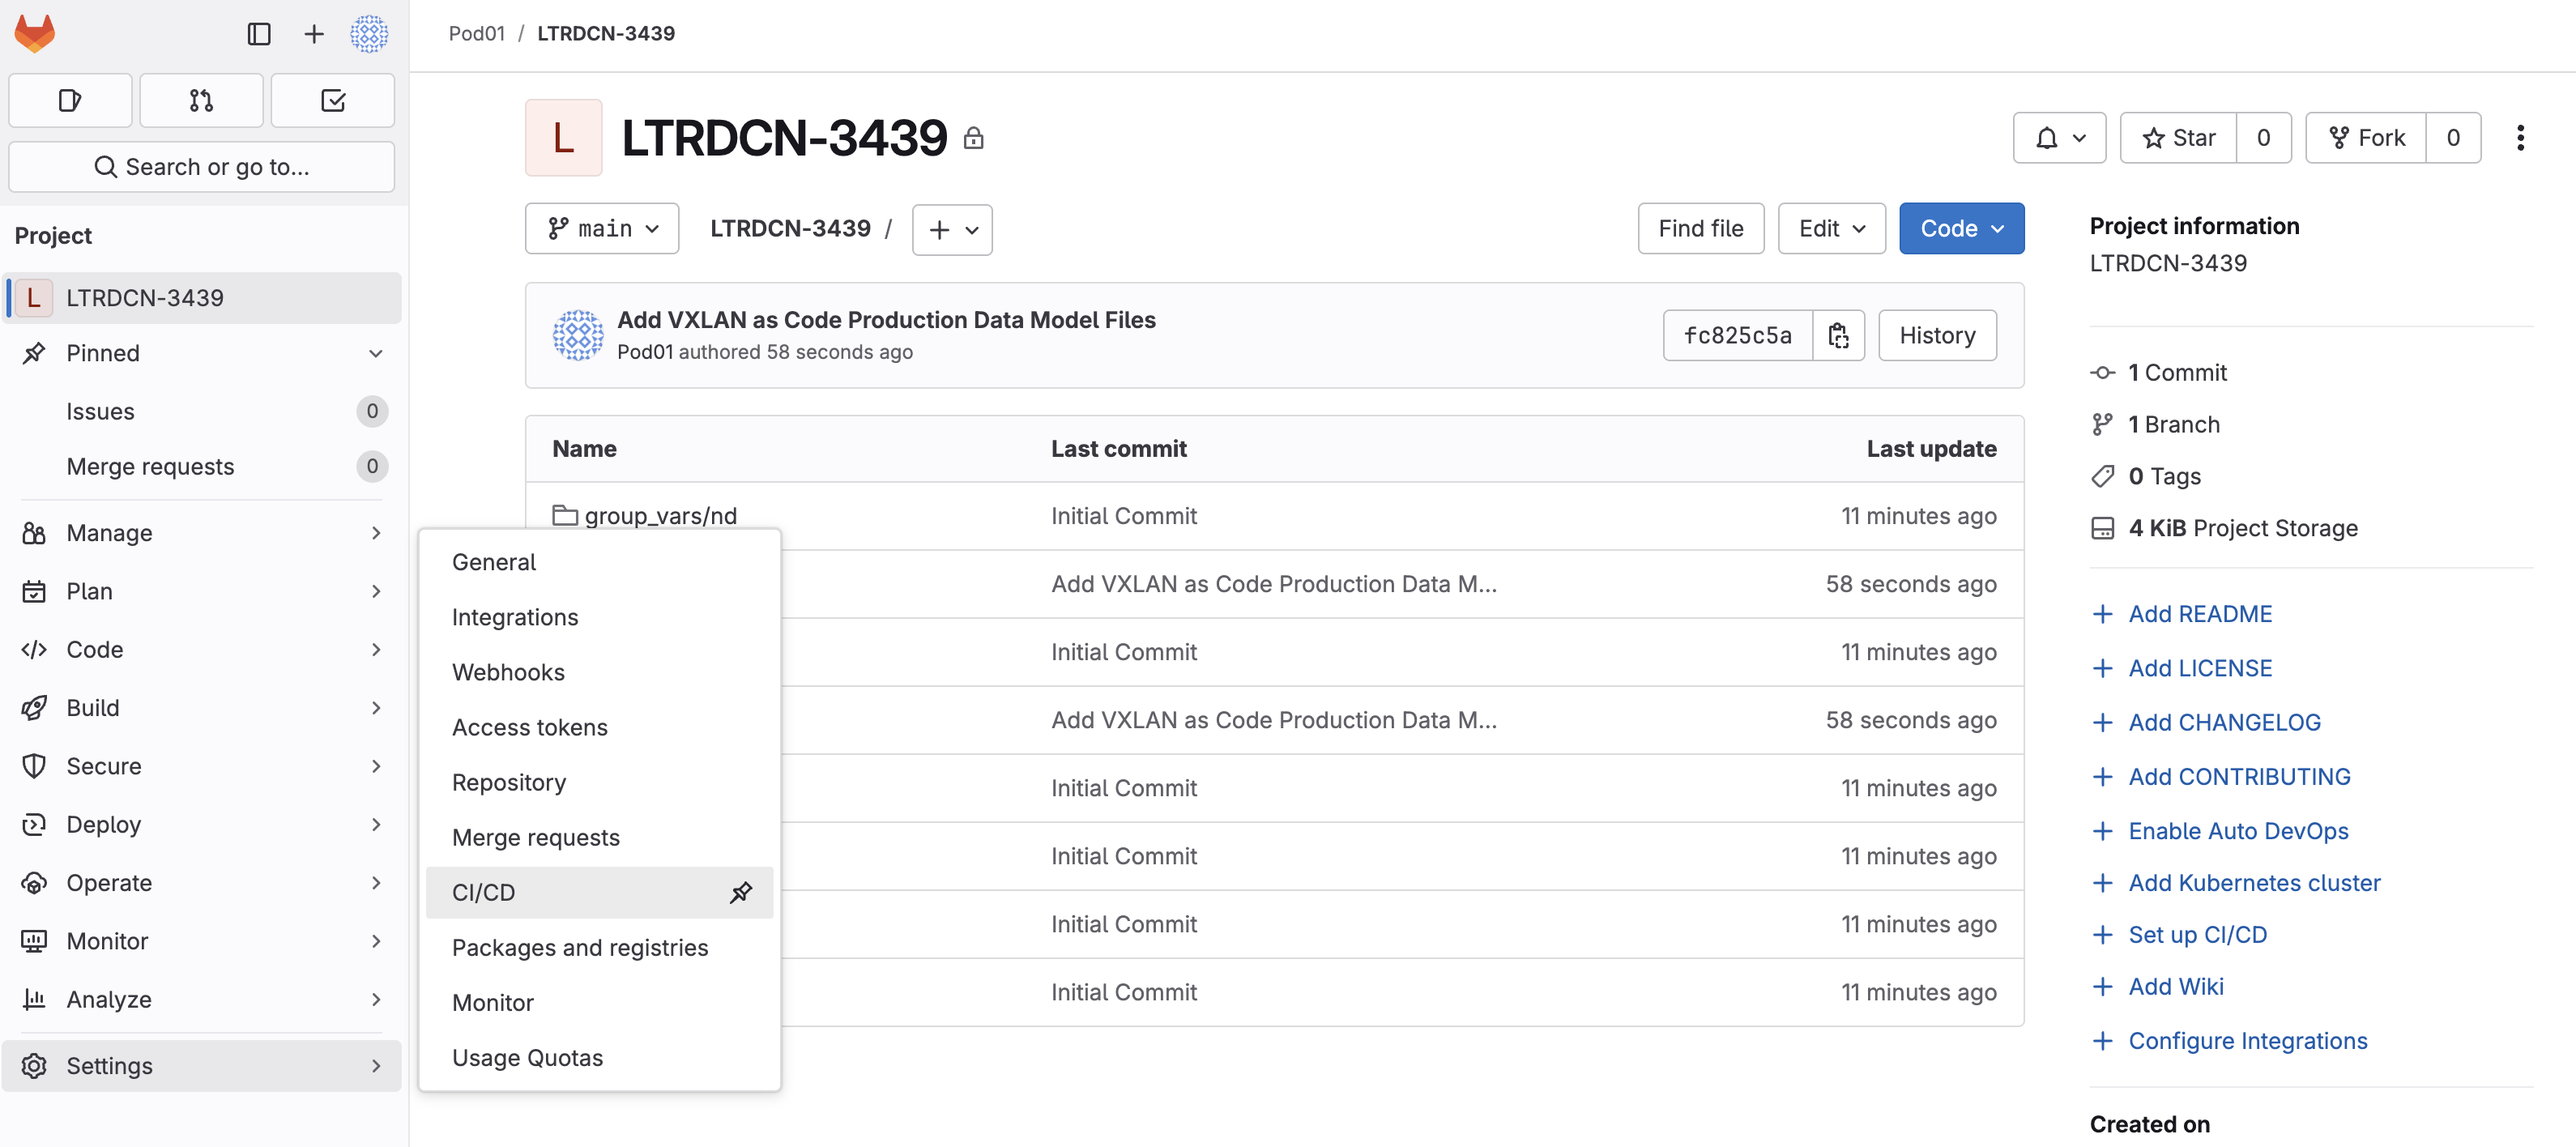
Task: Choose Access tokens in Settings menu
Action: click(x=529, y=727)
